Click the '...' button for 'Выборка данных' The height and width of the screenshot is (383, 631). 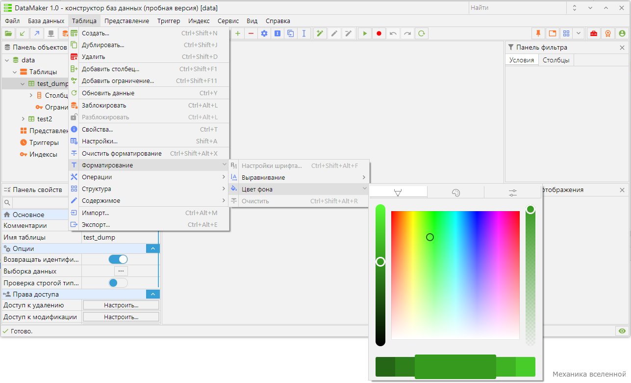pyautogui.click(x=121, y=271)
